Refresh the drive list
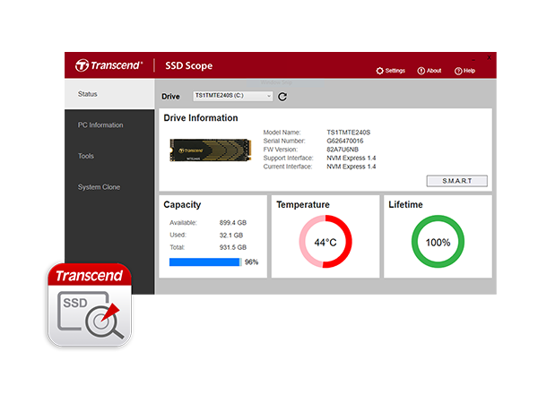 282,97
